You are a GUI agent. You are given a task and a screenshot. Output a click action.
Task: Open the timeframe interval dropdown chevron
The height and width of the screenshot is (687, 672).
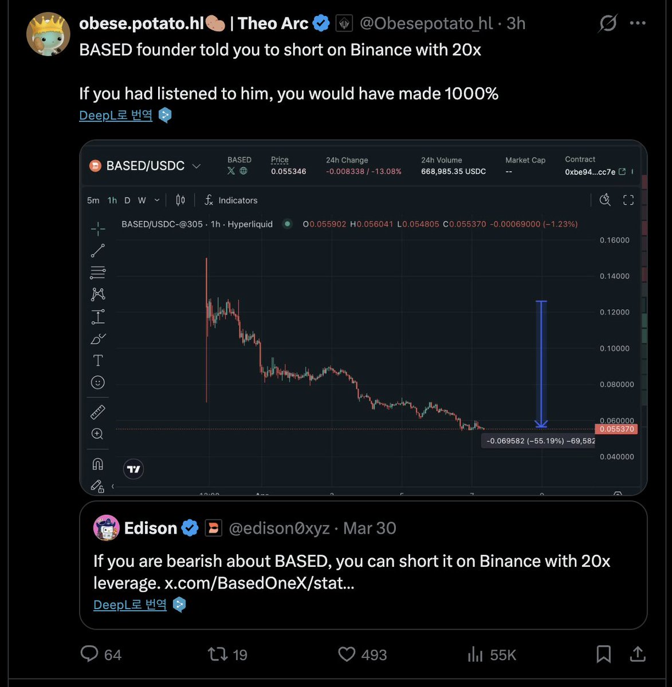(157, 200)
